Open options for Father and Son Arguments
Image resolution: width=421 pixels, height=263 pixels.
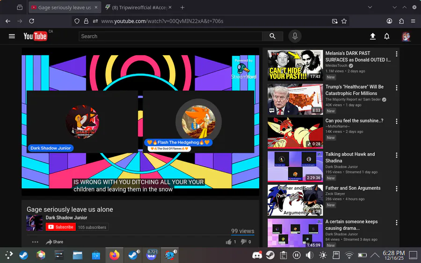pos(397,189)
